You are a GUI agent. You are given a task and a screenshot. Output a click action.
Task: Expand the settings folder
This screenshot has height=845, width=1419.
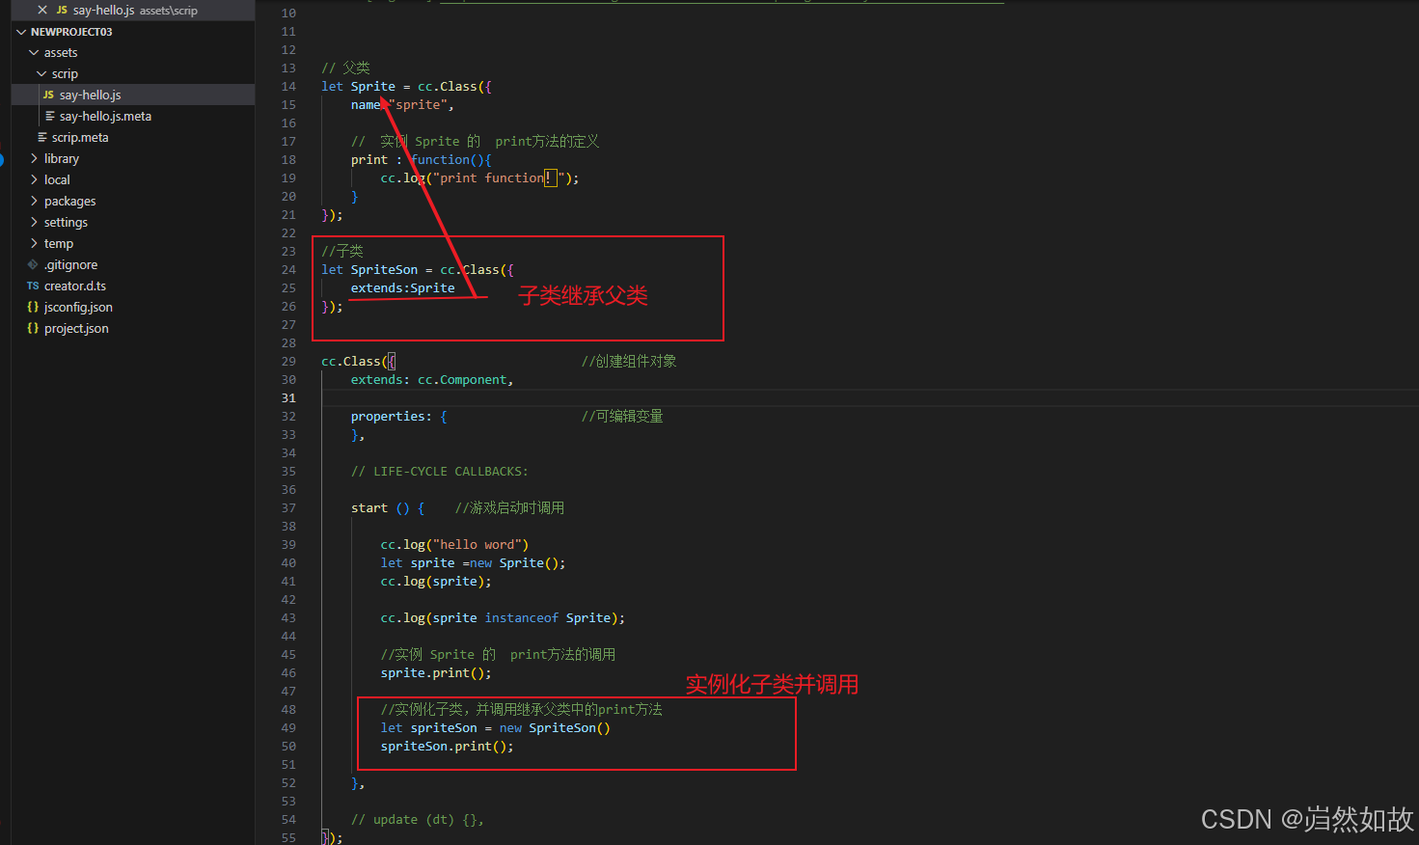[x=34, y=223]
